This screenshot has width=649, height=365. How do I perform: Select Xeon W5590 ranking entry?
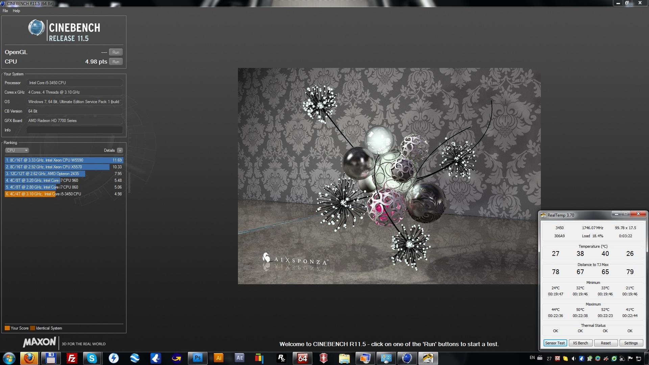pyautogui.click(x=64, y=160)
